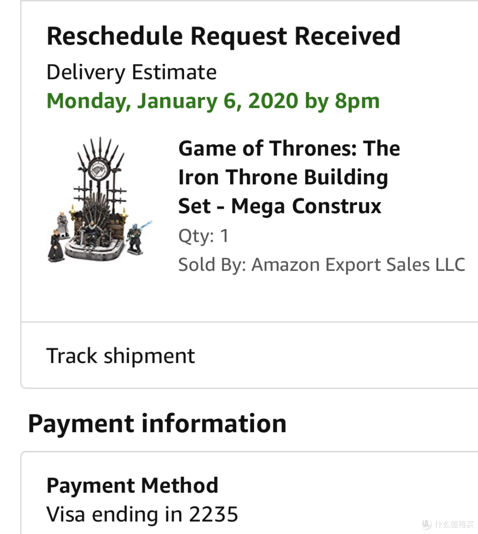Click the 什么值得买 watermark text
478x534 pixels.
point(454,524)
